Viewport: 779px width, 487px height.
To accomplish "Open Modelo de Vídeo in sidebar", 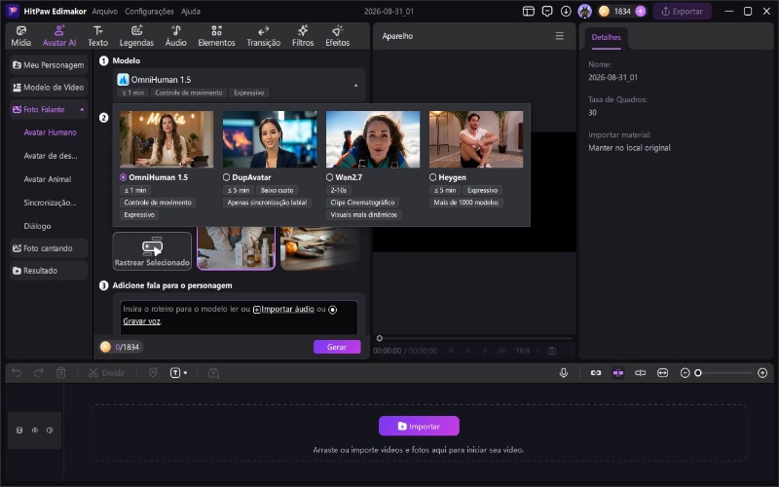I will (x=49, y=88).
